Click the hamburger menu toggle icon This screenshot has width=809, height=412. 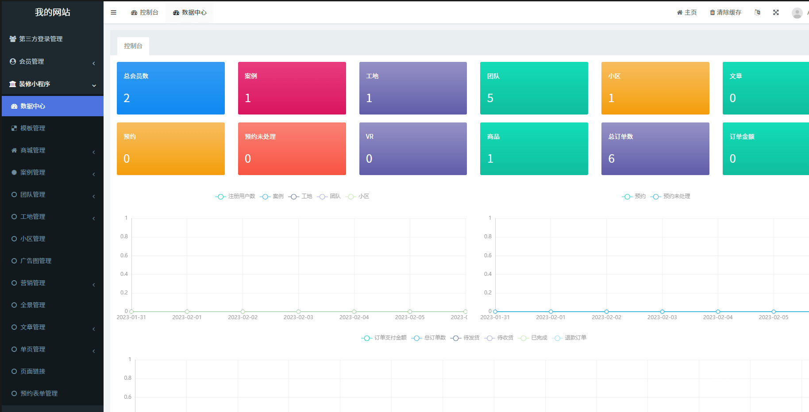point(113,12)
